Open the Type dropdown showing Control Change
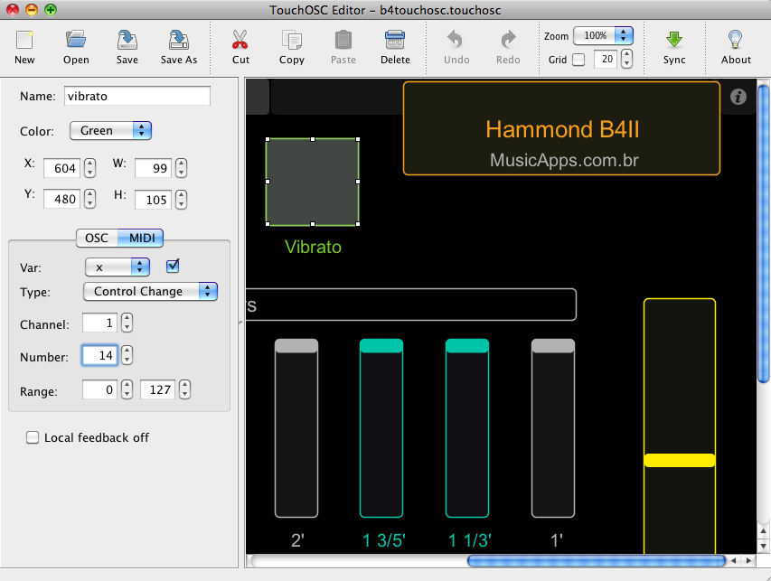 coord(150,292)
